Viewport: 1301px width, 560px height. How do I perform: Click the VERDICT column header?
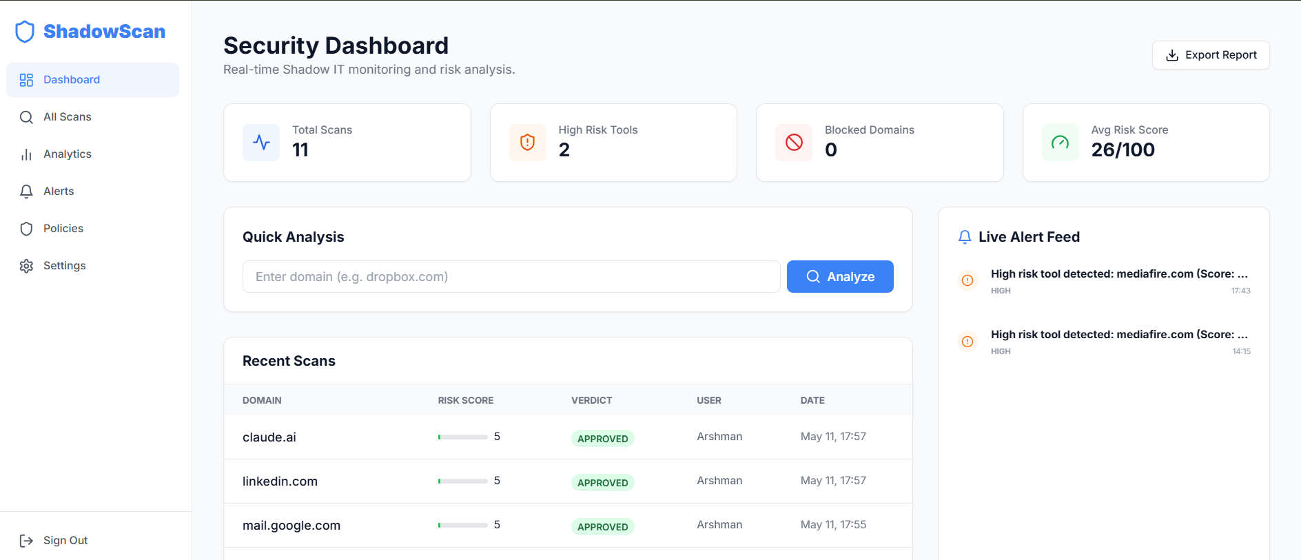point(592,400)
